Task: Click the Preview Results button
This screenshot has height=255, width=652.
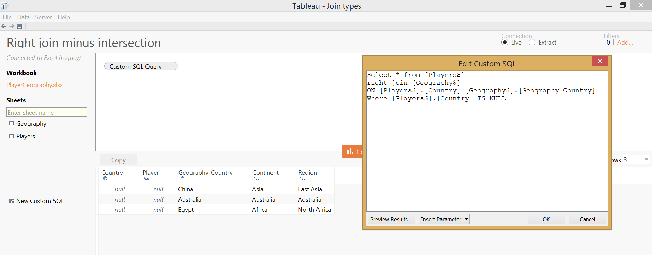Action: [391, 219]
